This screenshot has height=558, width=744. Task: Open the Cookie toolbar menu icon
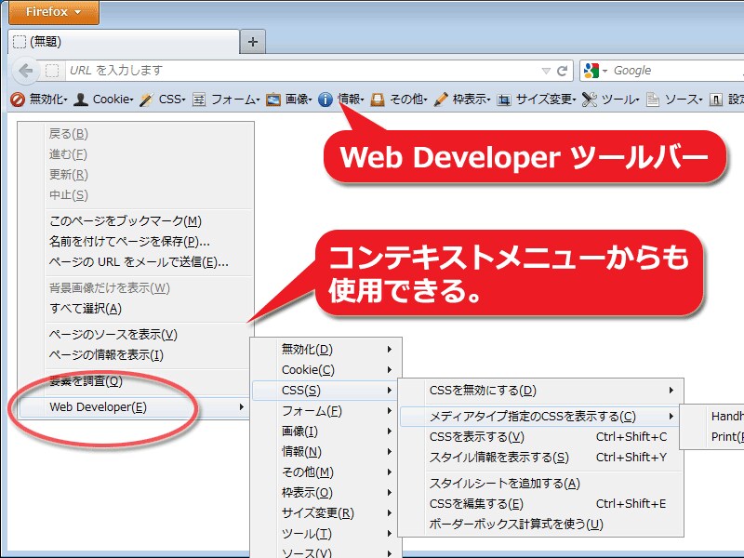click(x=81, y=99)
